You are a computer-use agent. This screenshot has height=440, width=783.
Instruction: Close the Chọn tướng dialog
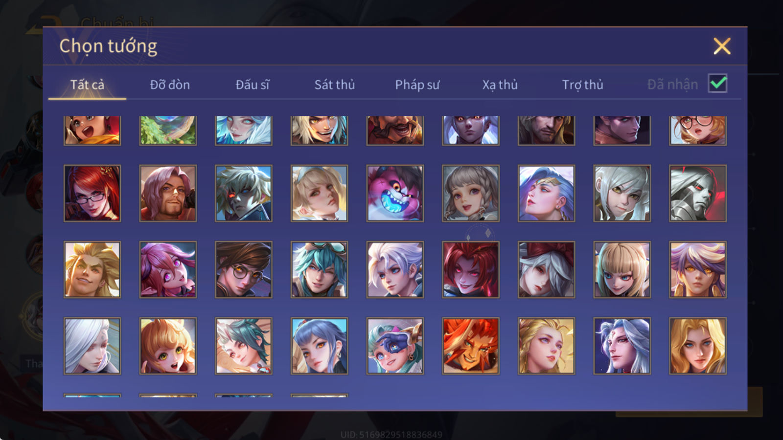pos(722,46)
